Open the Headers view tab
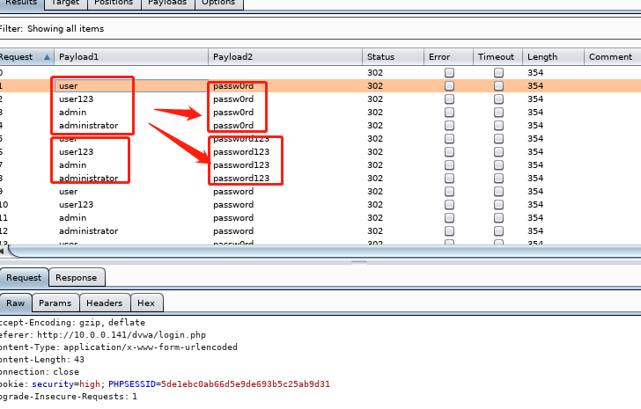 pyautogui.click(x=105, y=303)
